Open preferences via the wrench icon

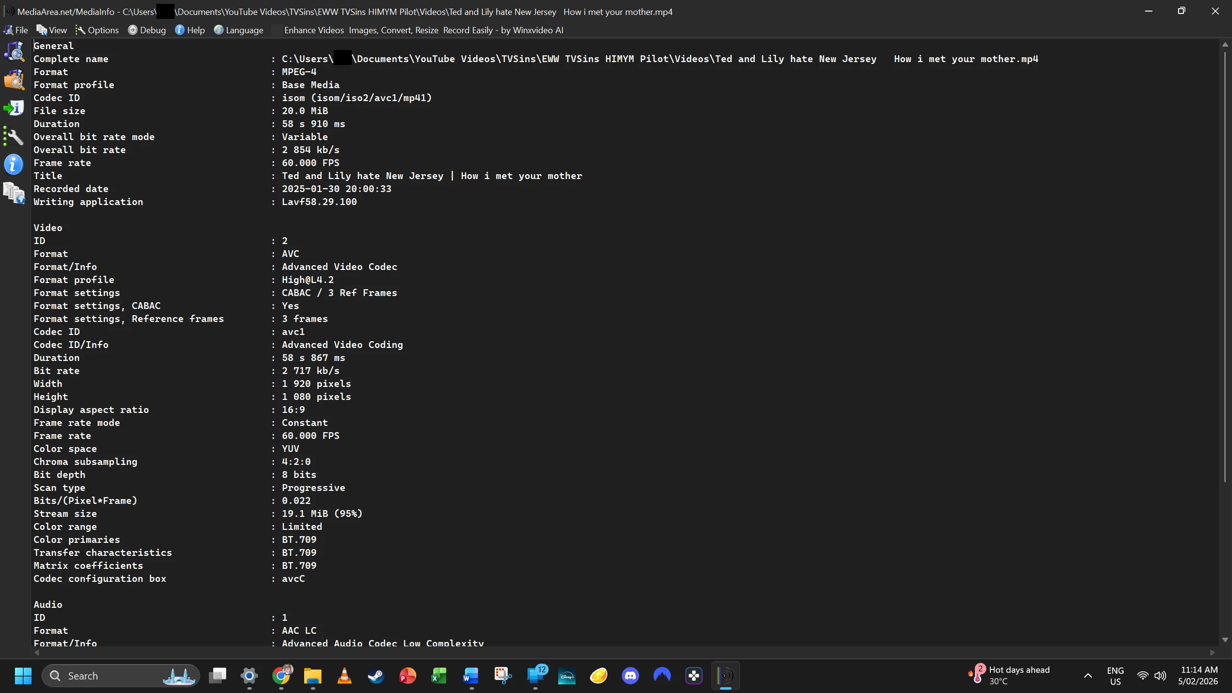coord(14,137)
